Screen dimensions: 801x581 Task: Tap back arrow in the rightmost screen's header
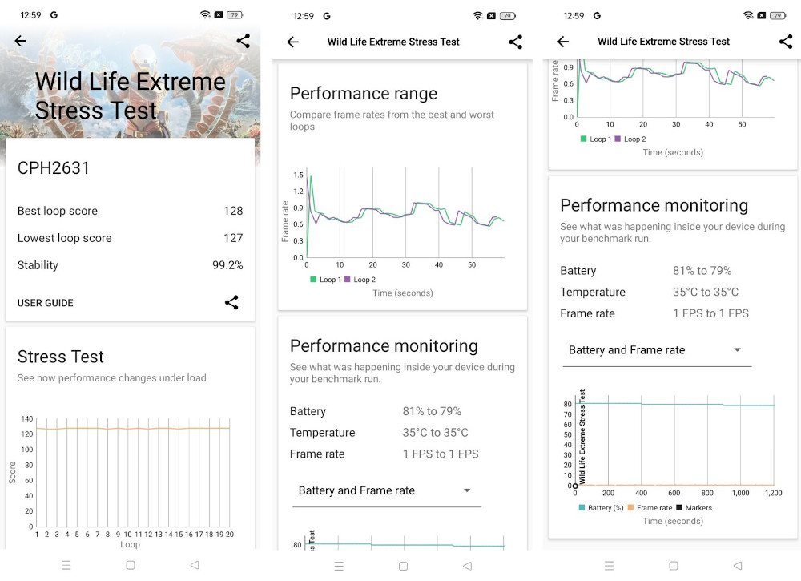tap(563, 42)
